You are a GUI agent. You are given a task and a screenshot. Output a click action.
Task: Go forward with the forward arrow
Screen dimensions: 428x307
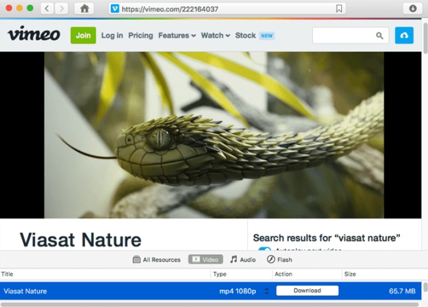click(x=62, y=8)
